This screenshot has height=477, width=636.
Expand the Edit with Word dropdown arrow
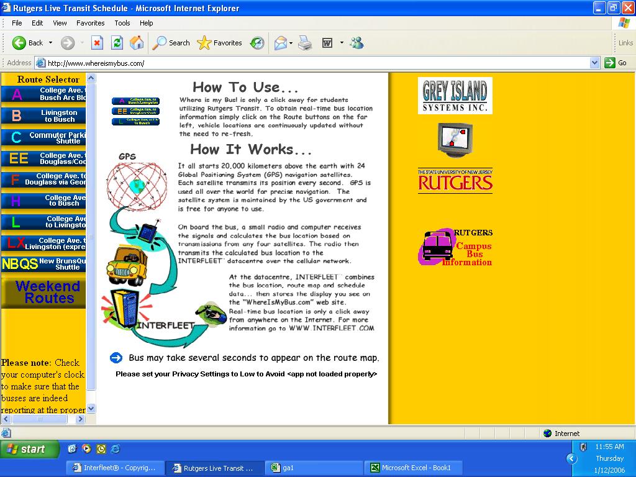[x=342, y=43]
